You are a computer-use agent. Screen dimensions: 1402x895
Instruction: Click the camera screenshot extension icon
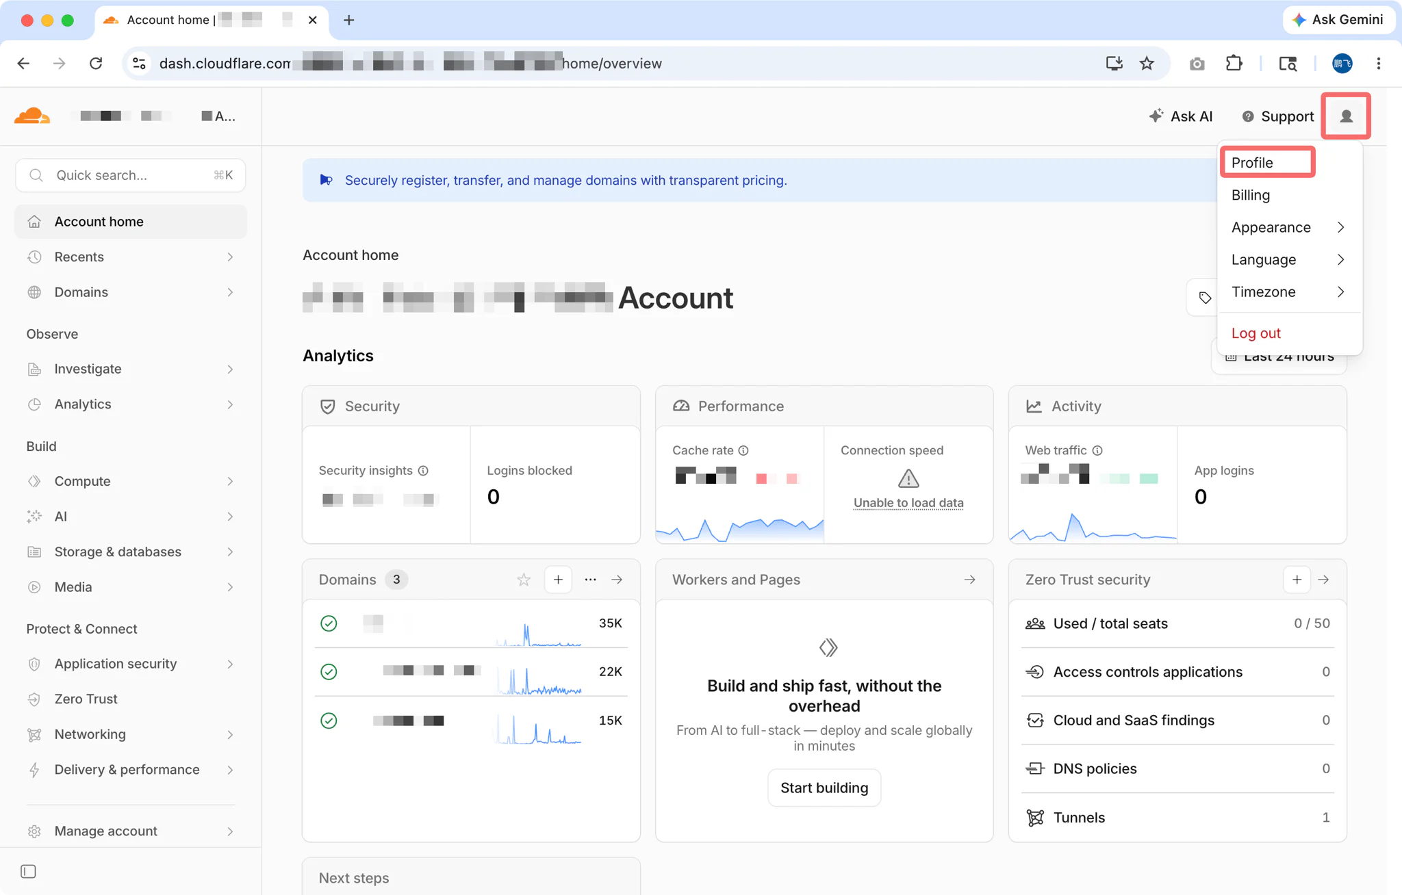(x=1197, y=64)
